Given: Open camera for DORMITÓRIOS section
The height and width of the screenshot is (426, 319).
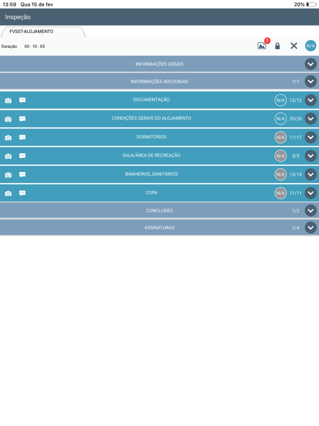Looking at the screenshot, I should pyautogui.click(x=8, y=138).
